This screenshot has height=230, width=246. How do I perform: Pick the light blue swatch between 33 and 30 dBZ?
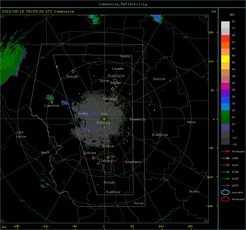tap(225, 107)
